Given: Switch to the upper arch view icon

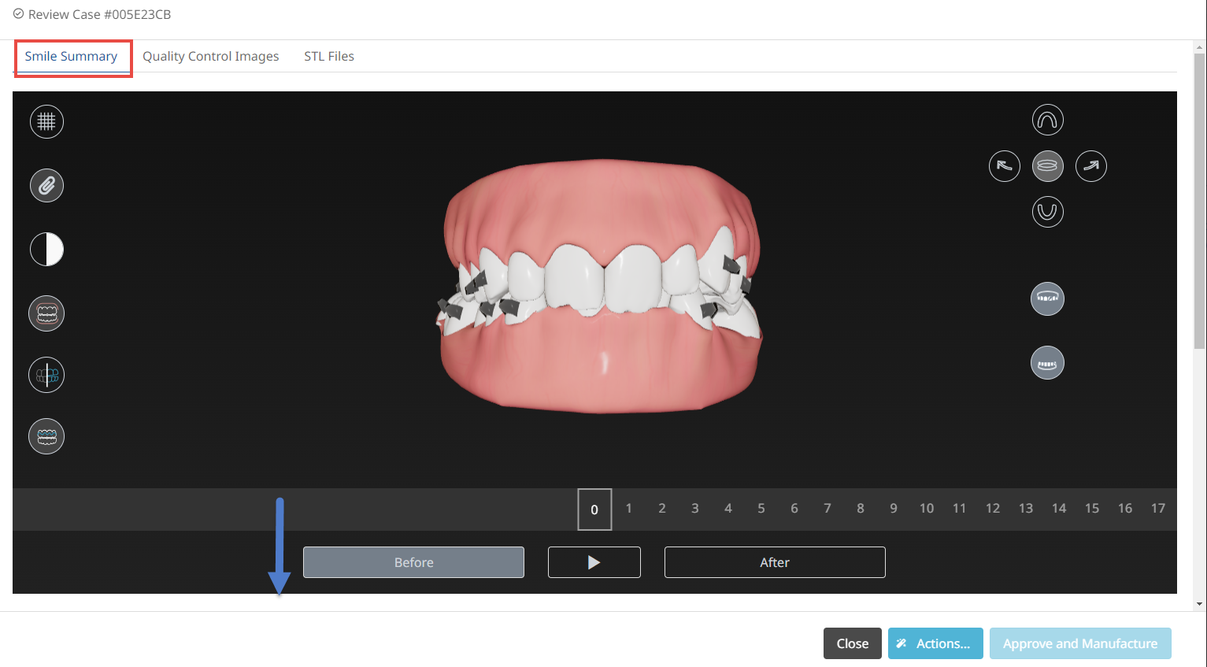Looking at the screenshot, I should [1047, 119].
